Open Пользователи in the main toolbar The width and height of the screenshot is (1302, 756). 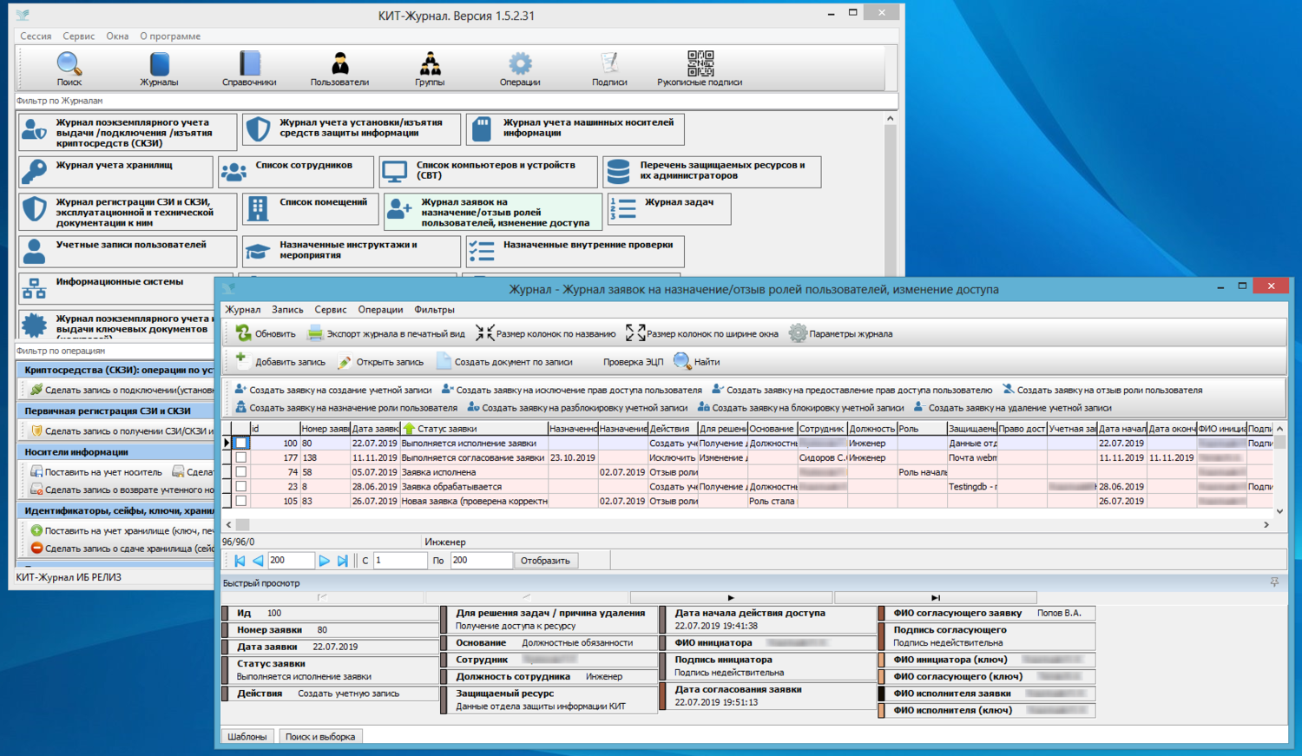[x=339, y=69]
